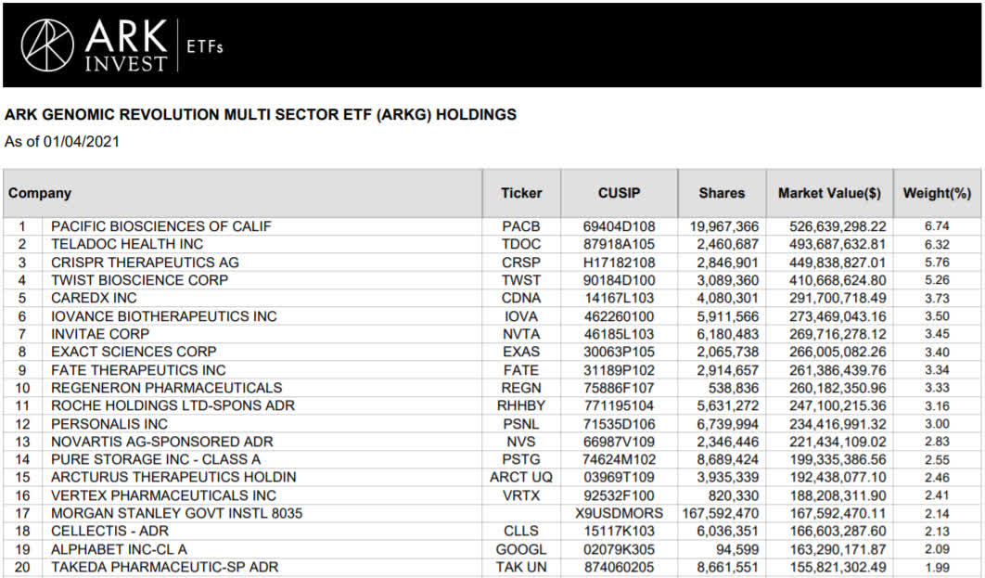Select the Company column header

[40, 194]
